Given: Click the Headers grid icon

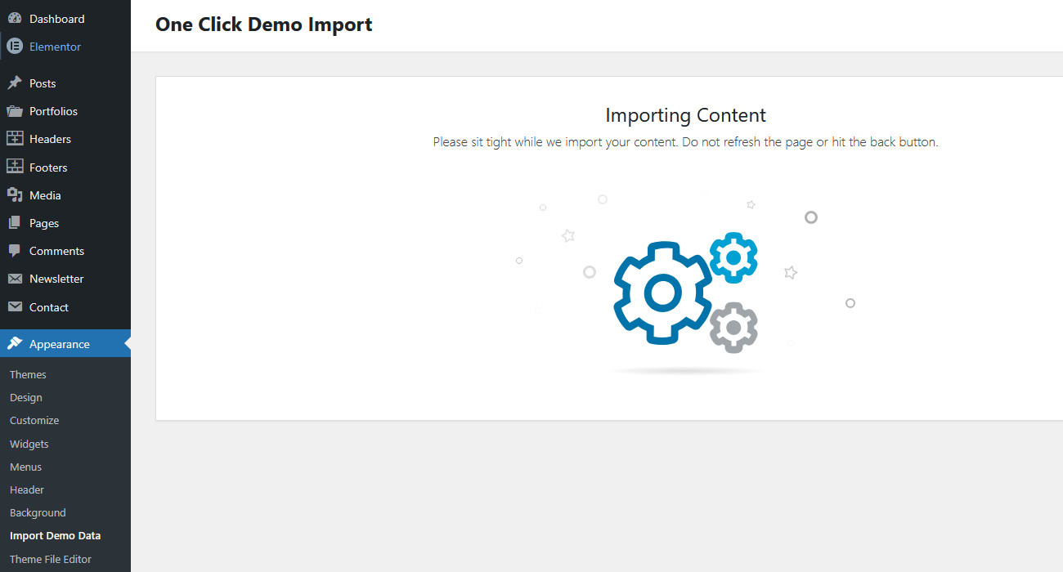Looking at the screenshot, I should pyautogui.click(x=14, y=139).
